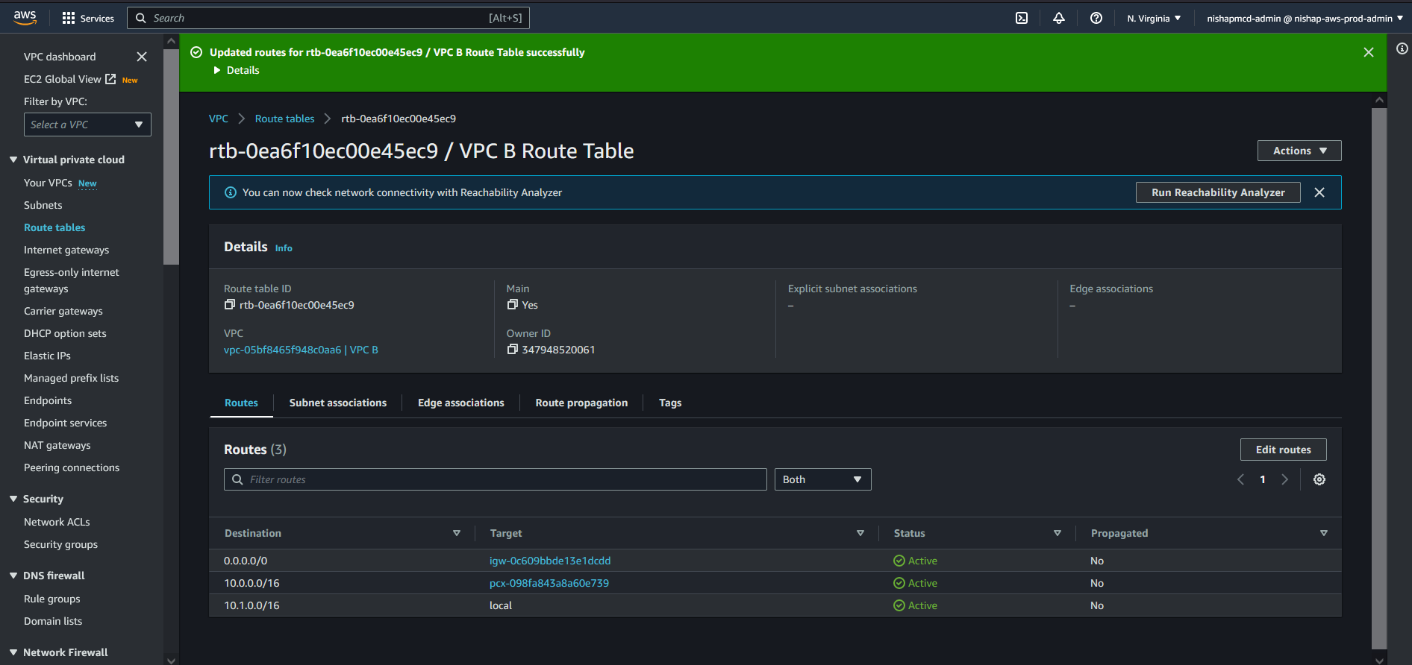Open the Both route filter dropdown

point(822,479)
